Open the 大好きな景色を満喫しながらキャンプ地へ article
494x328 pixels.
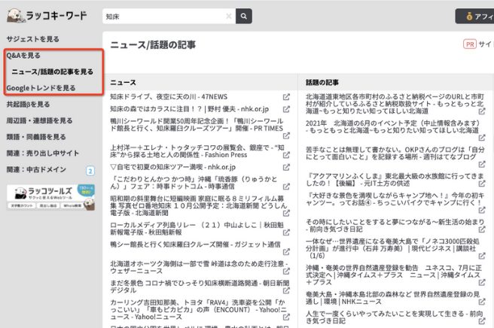395,199
